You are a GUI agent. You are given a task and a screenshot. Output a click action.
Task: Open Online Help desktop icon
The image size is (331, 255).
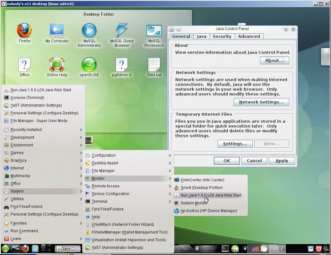click(57, 67)
